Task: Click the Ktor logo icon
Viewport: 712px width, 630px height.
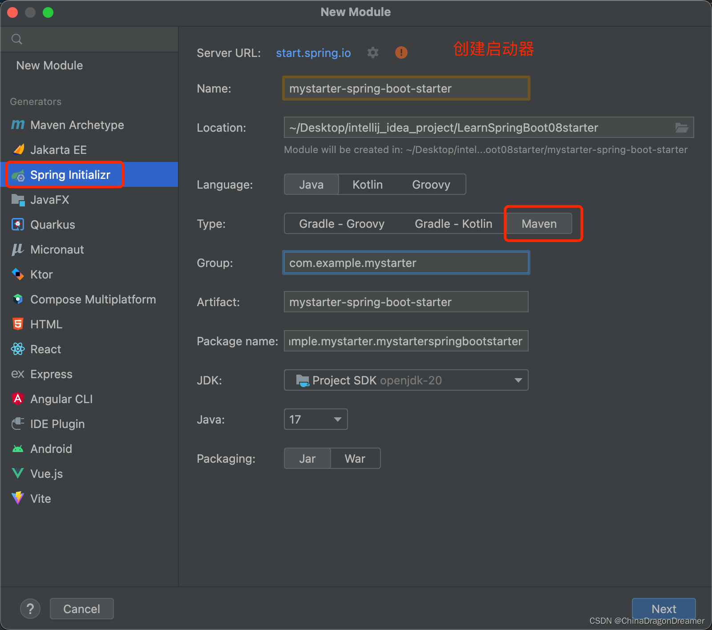Action: pos(18,274)
